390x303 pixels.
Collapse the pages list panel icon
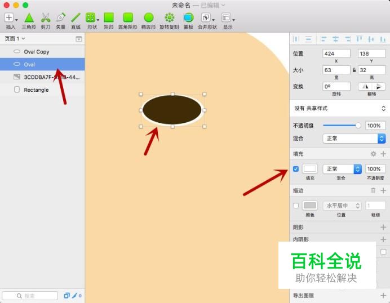point(78,39)
